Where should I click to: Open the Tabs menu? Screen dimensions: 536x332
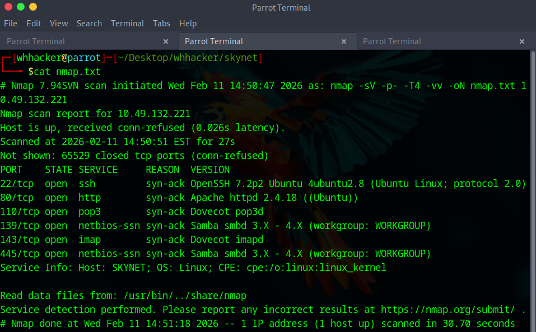[161, 24]
